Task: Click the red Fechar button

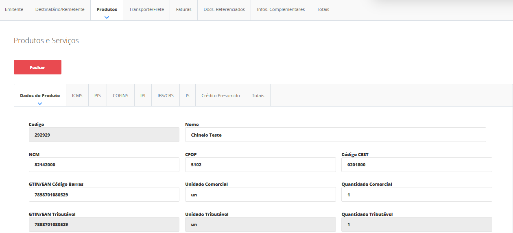Action: 37,67
